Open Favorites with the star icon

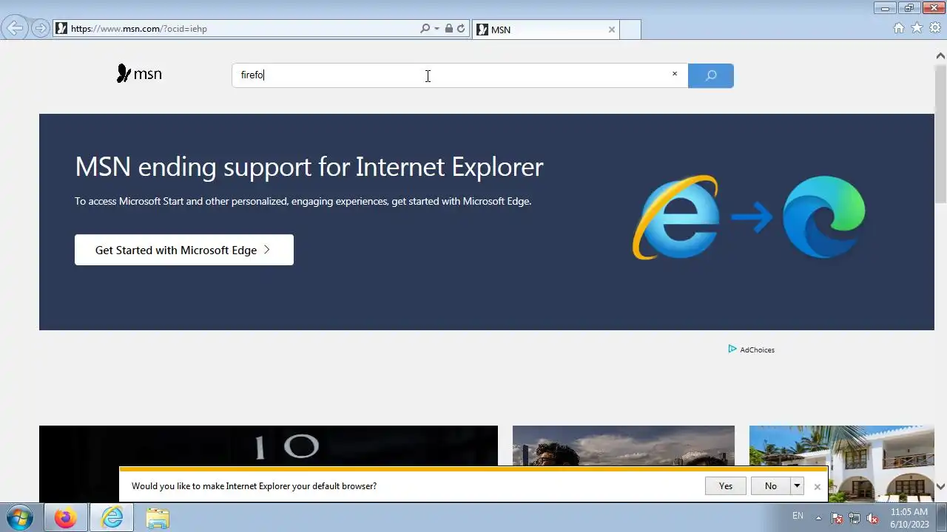click(917, 28)
